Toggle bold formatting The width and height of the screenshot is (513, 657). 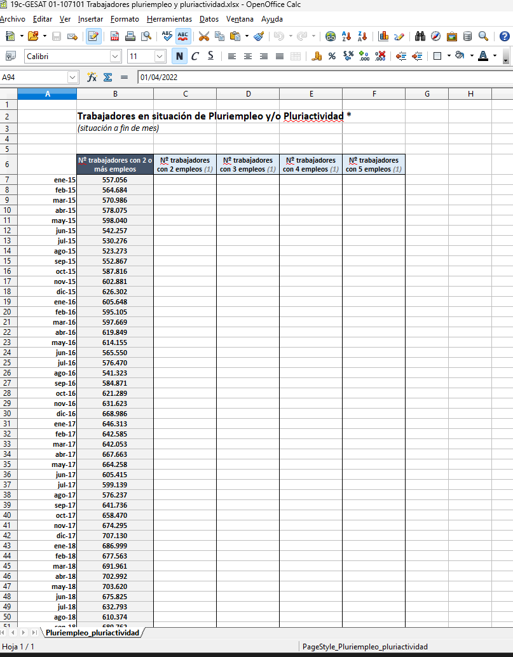coord(179,57)
